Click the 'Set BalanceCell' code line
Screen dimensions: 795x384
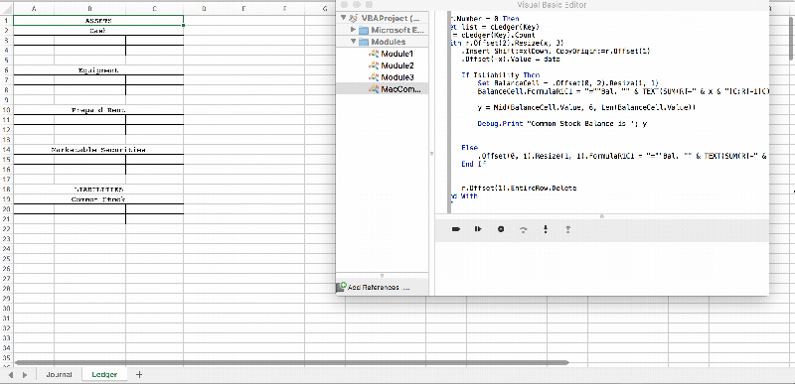[x=567, y=82]
